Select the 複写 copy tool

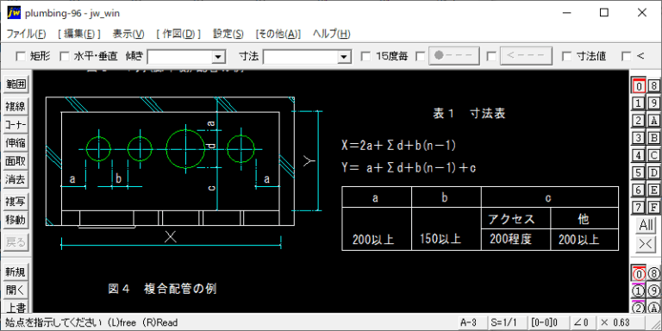[16, 202]
